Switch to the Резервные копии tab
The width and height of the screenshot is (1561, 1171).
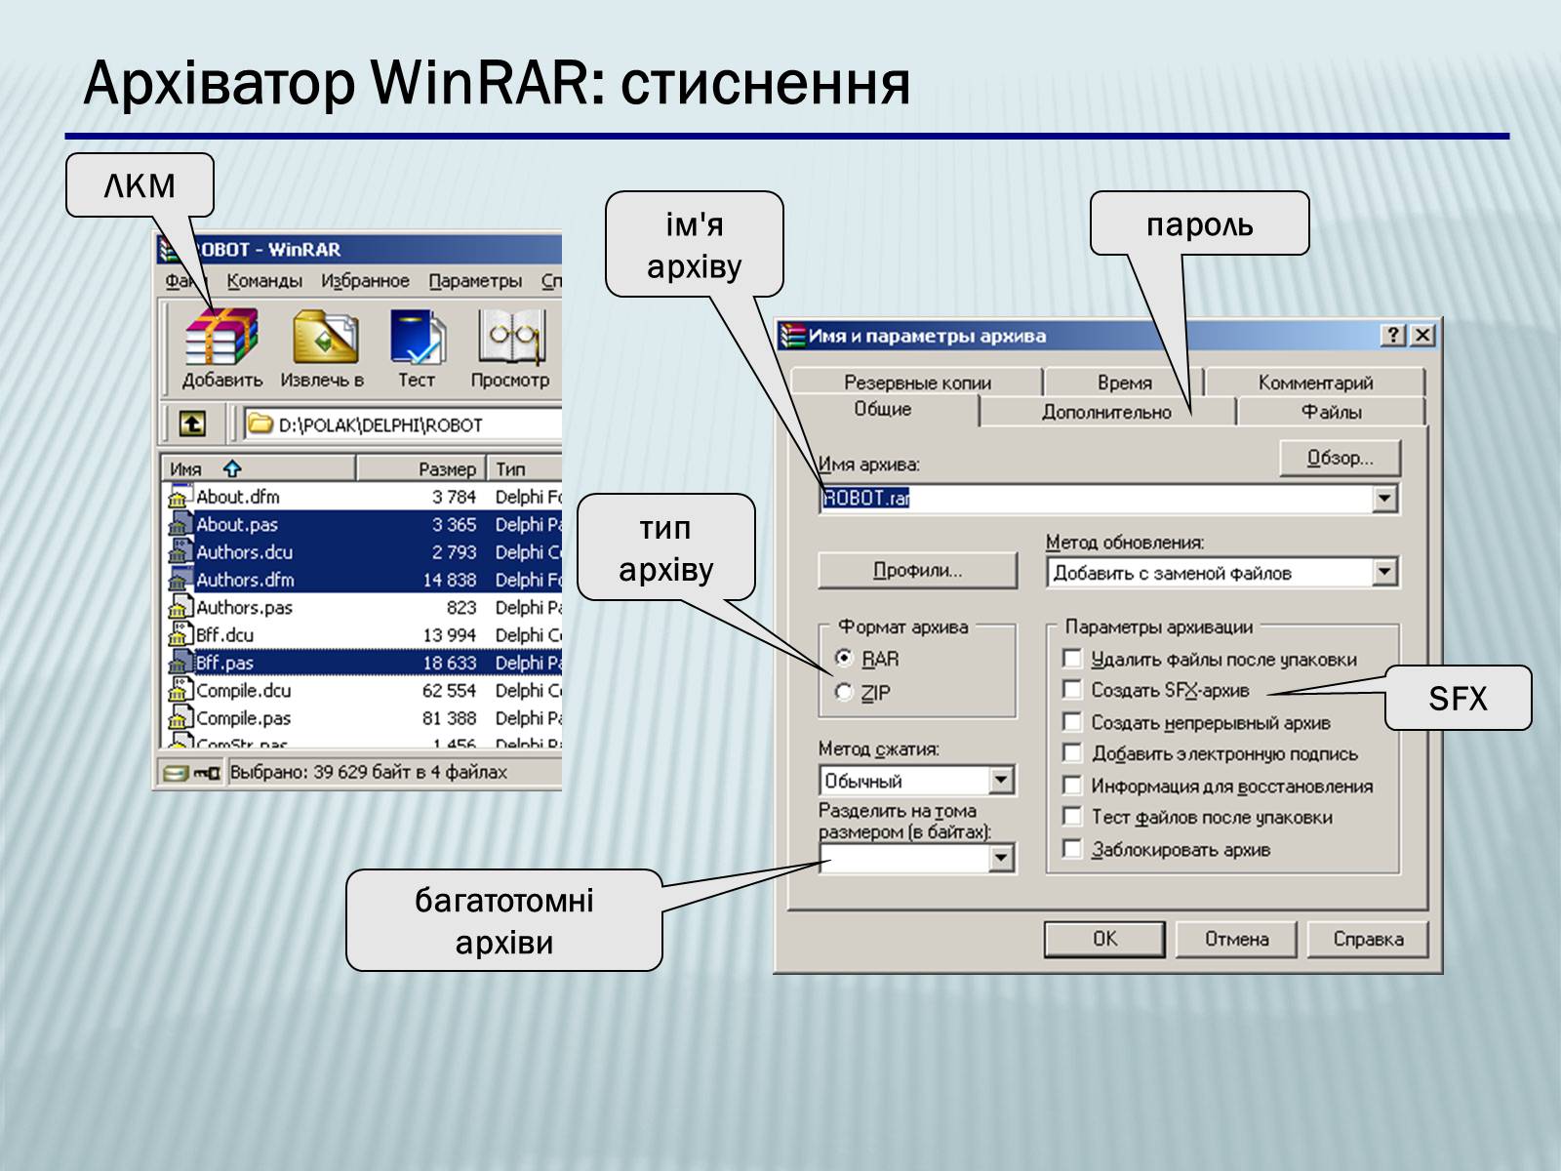[x=917, y=383]
